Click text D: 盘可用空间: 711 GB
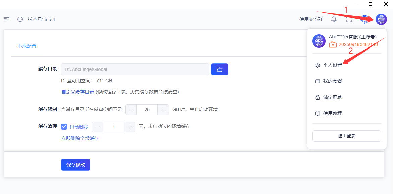The width and height of the screenshot is (393, 194). point(87,81)
